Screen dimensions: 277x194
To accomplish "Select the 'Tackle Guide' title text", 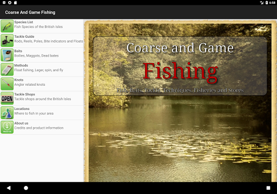I will point(24,37).
